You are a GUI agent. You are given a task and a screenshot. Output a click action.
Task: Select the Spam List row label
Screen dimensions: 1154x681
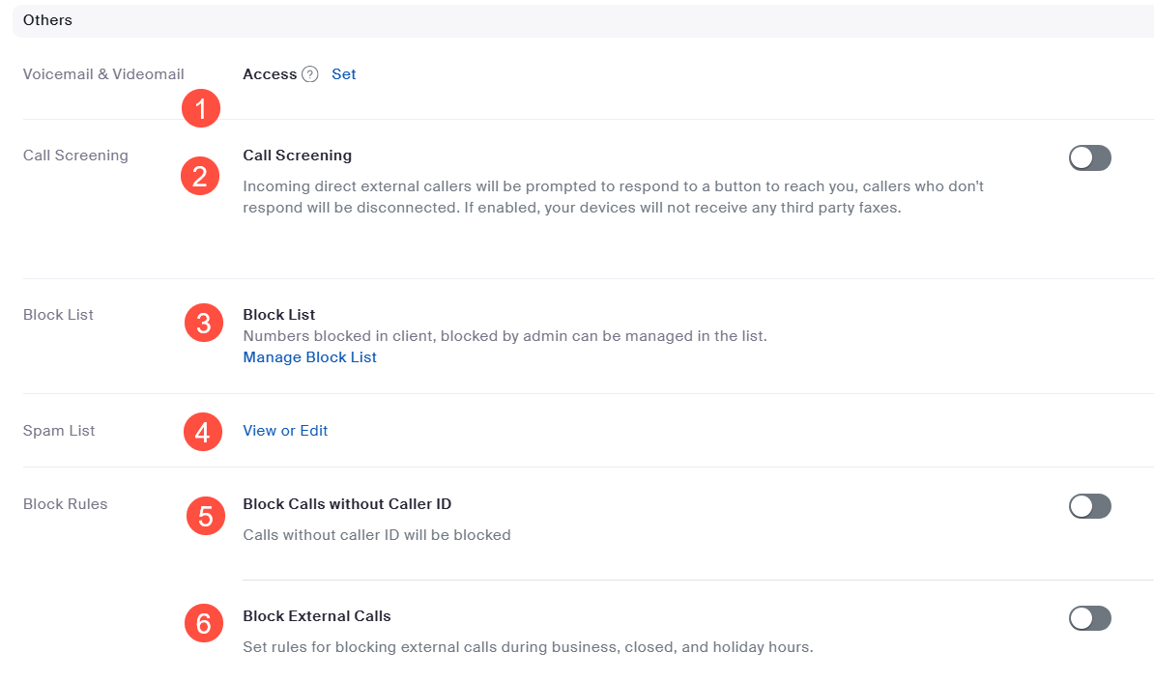coord(58,430)
